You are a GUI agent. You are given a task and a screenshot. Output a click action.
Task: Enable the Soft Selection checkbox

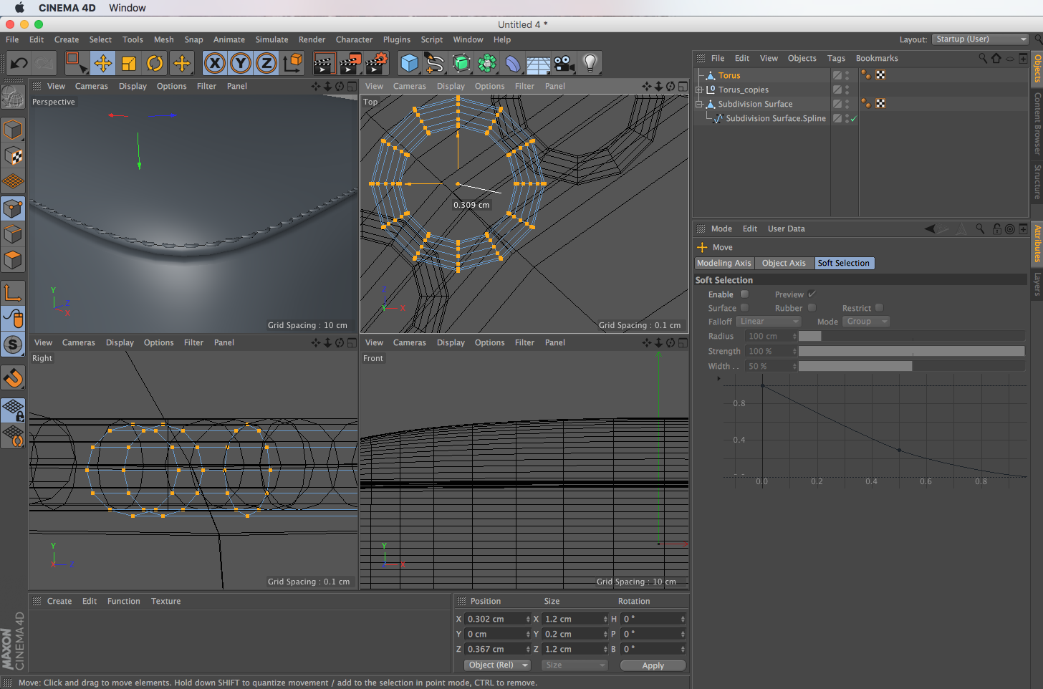tap(744, 294)
